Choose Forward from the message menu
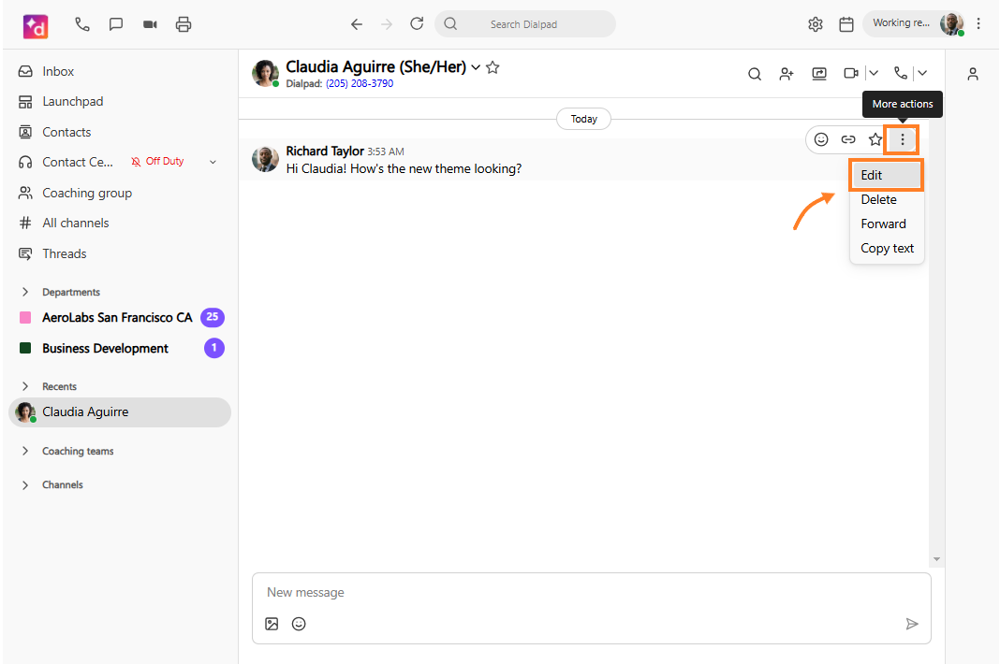 point(887,224)
